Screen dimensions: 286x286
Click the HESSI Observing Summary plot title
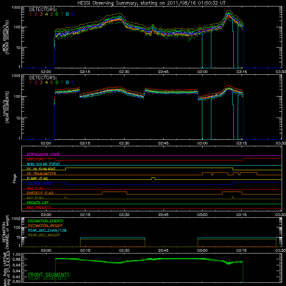(151, 3)
